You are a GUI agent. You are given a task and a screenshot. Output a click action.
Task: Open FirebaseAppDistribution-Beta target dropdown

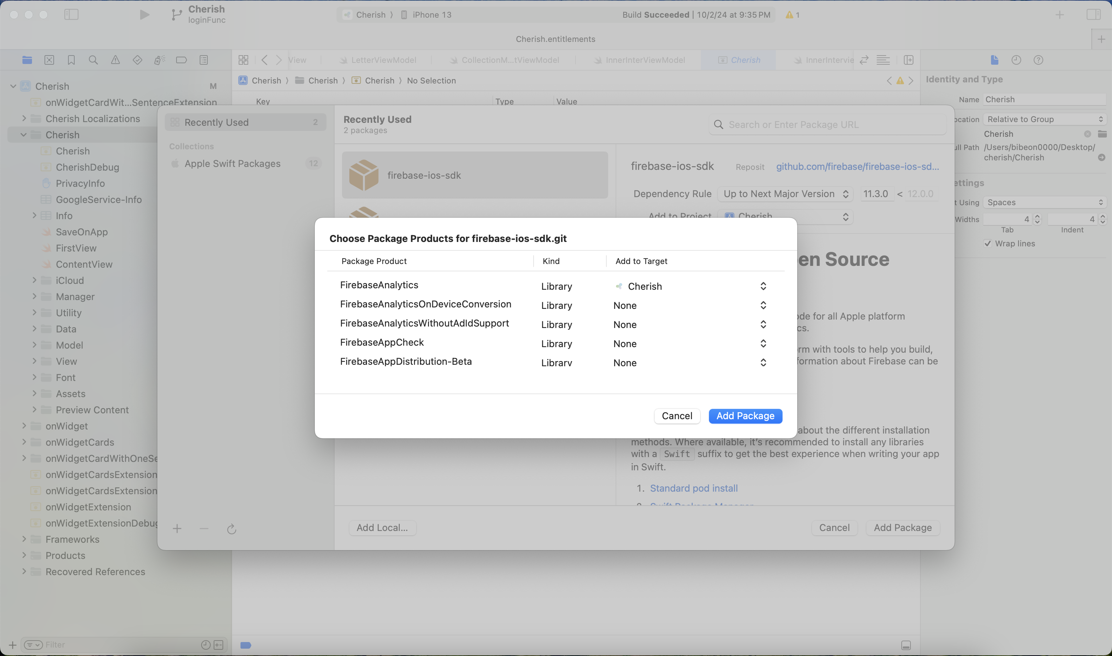691,363
